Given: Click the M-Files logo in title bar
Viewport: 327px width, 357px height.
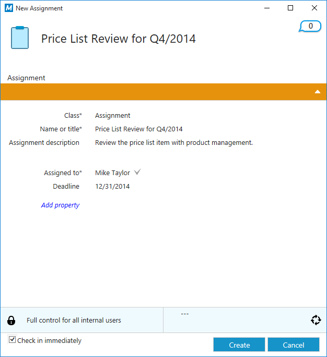Looking at the screenshot, I should tap(8, 8).
